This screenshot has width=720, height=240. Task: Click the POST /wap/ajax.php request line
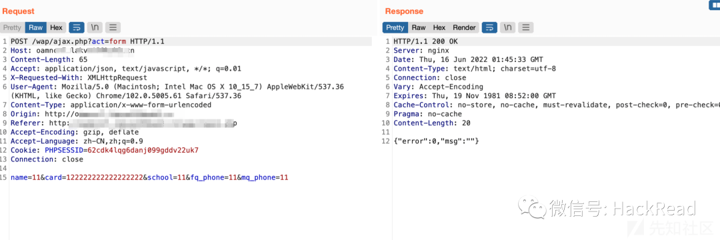click(87, 41)
